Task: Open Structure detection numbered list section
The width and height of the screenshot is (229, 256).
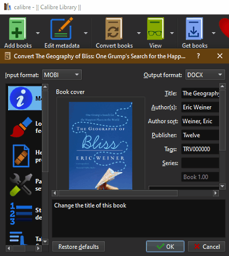Action: point(21,214)
